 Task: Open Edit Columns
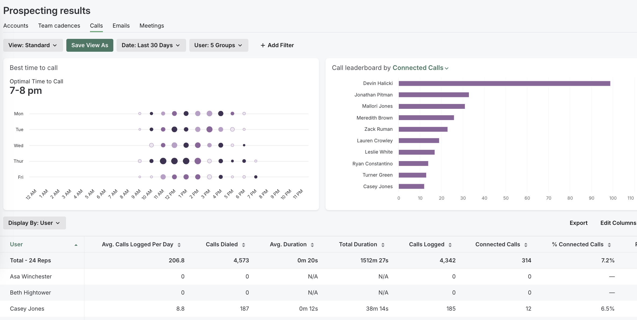pyautogui.click(x=618, y=223)
